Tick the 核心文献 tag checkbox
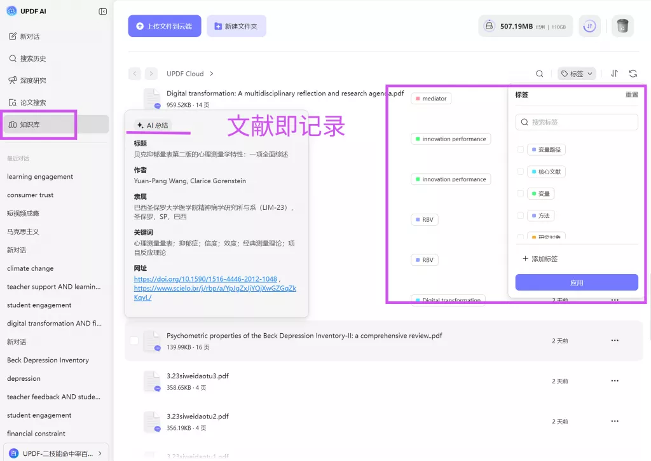This screenshot has width=651, height=461. pos(521,172)
